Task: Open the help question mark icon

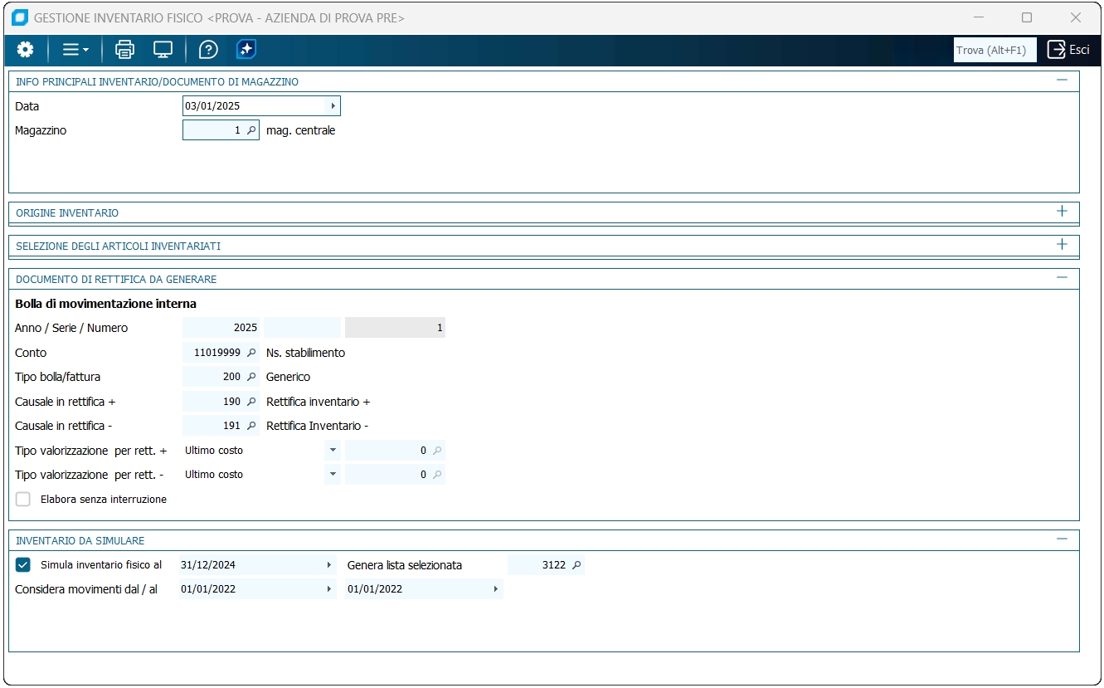Action: 208,50
